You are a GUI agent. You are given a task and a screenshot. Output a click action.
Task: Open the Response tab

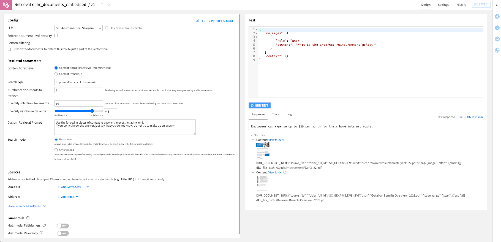[x=258, y=115]
